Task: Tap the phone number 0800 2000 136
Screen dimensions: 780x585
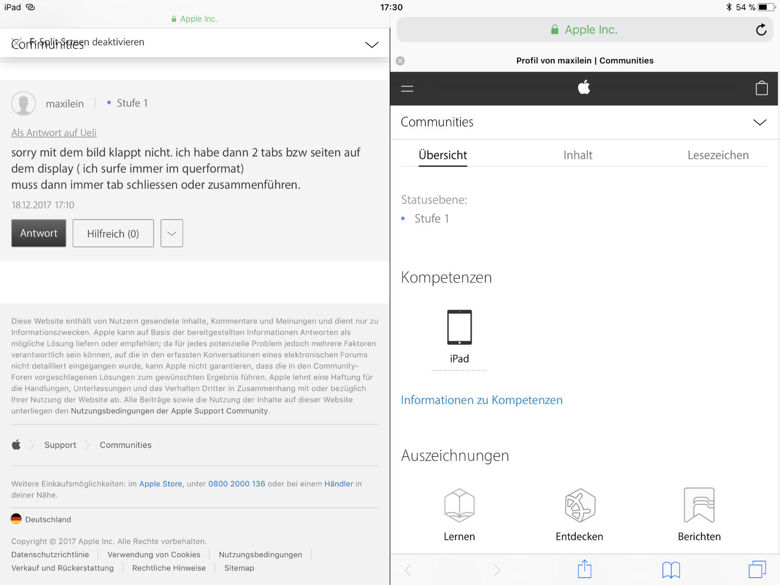Action: coord(237,484)
